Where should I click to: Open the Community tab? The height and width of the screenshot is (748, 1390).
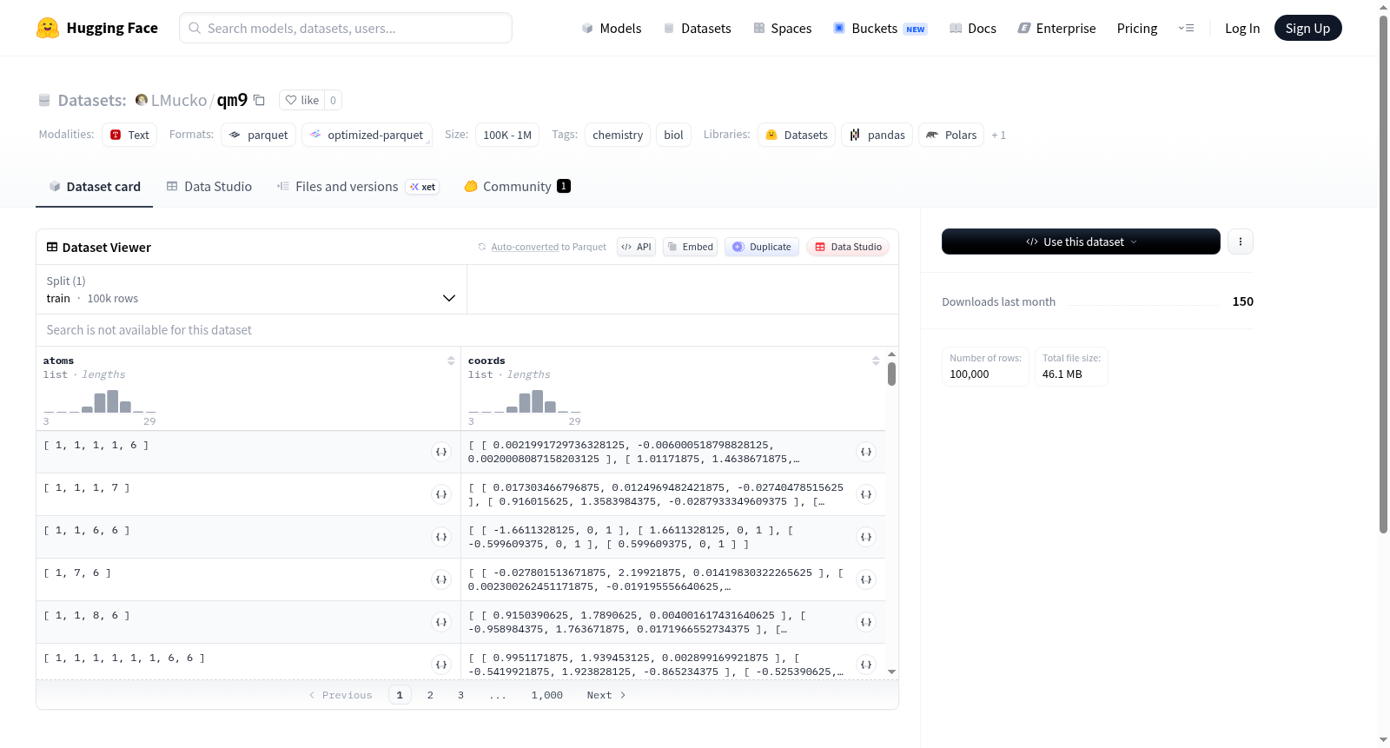517,186
